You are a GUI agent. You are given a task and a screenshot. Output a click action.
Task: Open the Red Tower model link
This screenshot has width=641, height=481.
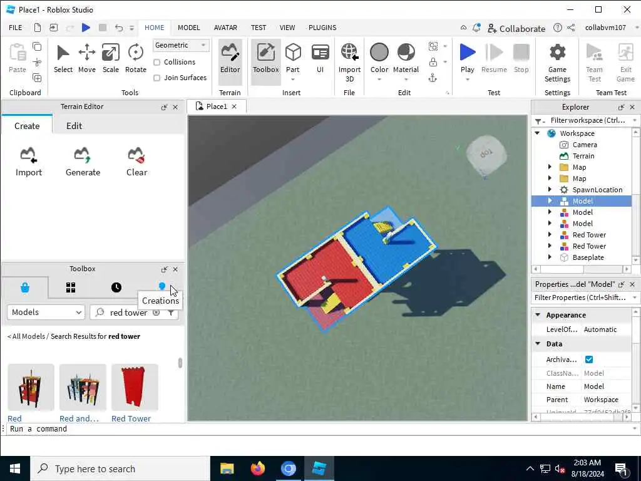(x=131, y=418)
